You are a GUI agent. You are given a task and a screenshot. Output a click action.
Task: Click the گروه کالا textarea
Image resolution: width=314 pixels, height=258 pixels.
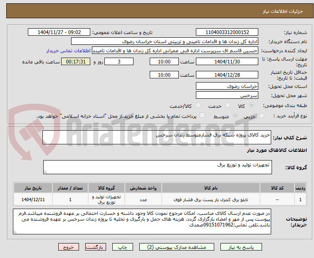157,167
